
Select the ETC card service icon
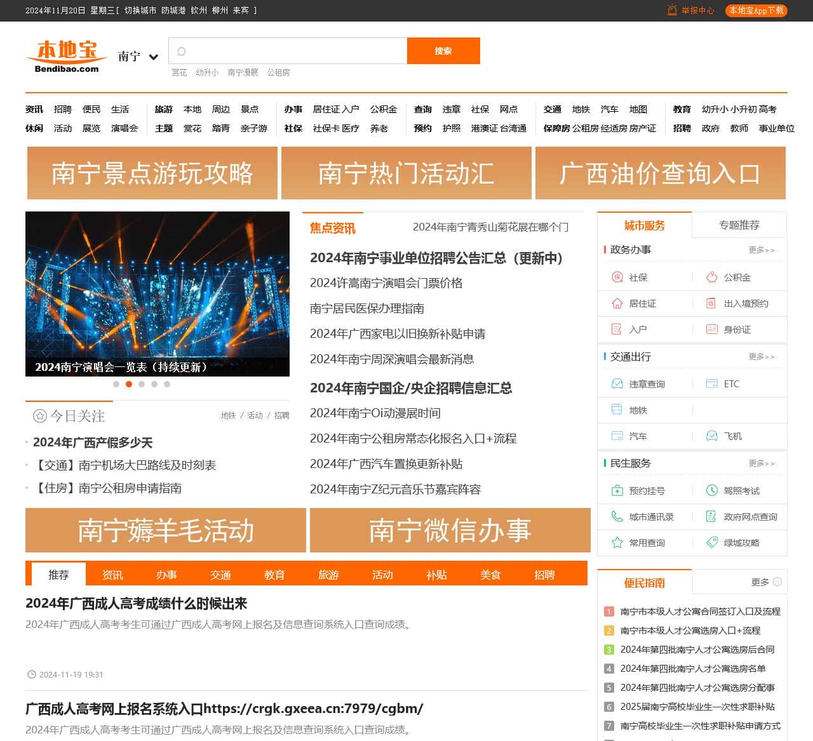coord(710,384)
